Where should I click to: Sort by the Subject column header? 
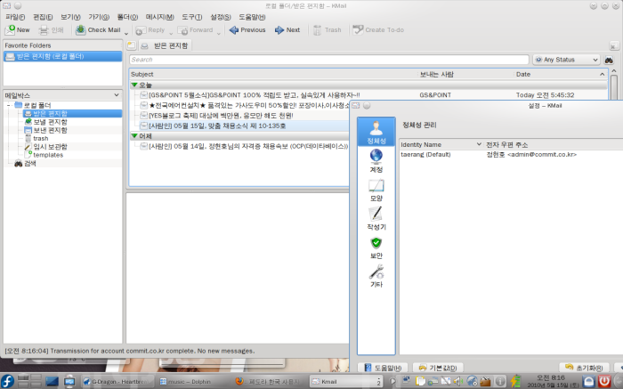click(x=273, y=74)
